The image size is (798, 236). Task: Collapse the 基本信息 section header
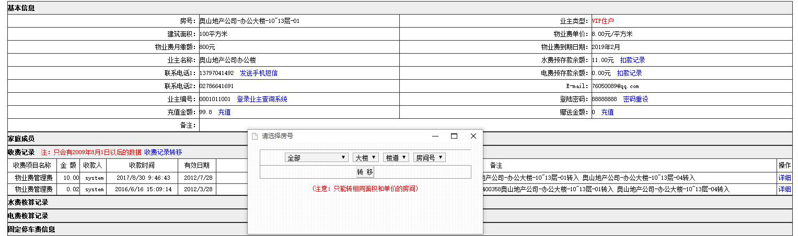pyautogui.click(x=400, y=8)
